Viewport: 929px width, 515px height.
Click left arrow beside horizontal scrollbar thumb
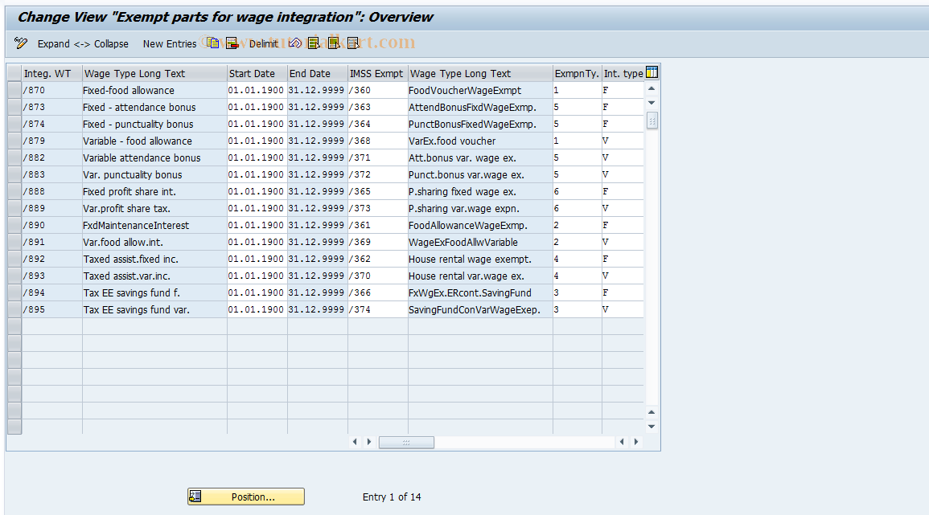(355, 442)
